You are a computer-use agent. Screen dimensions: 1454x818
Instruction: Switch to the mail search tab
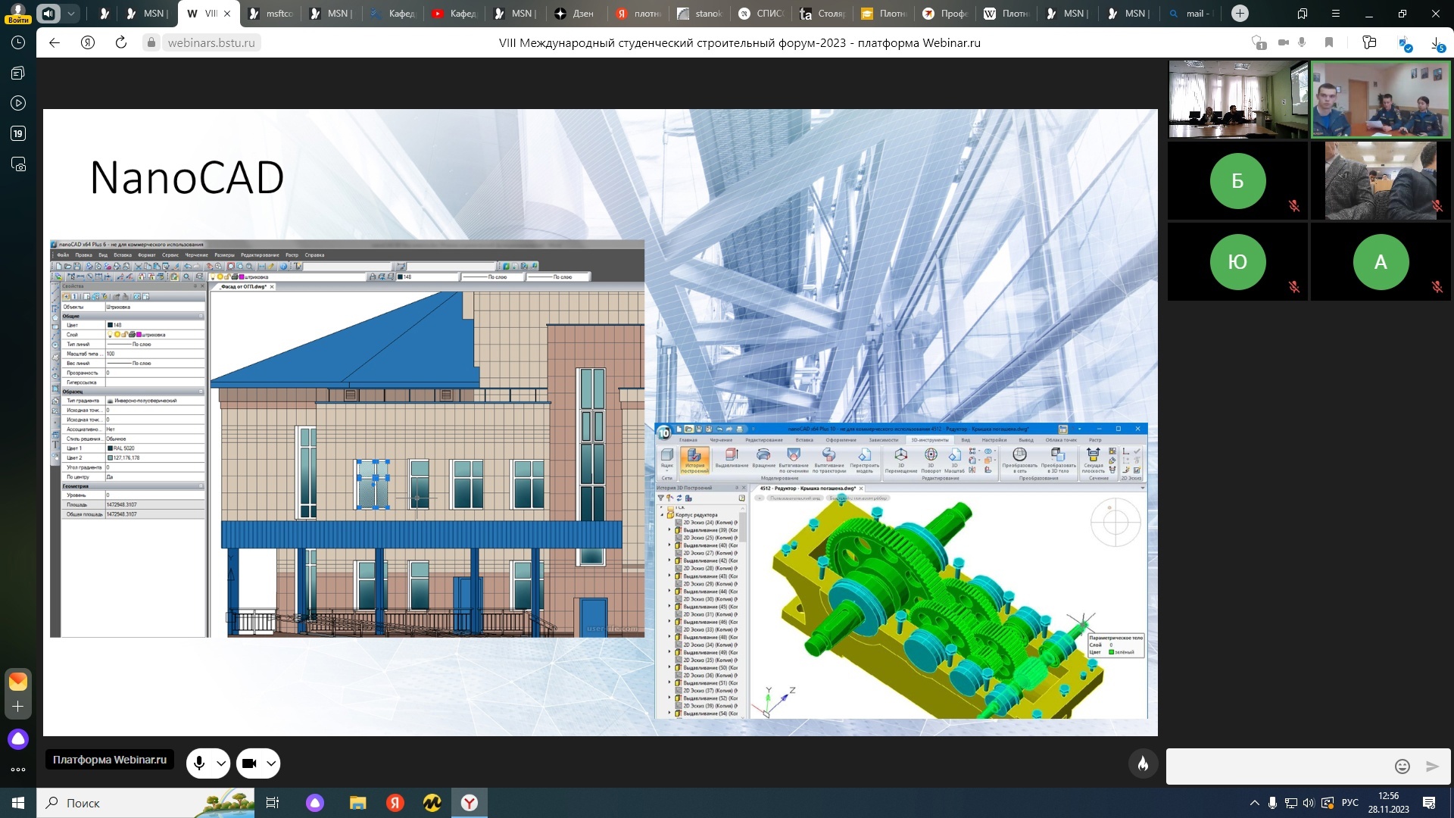tap(1190, 14)
